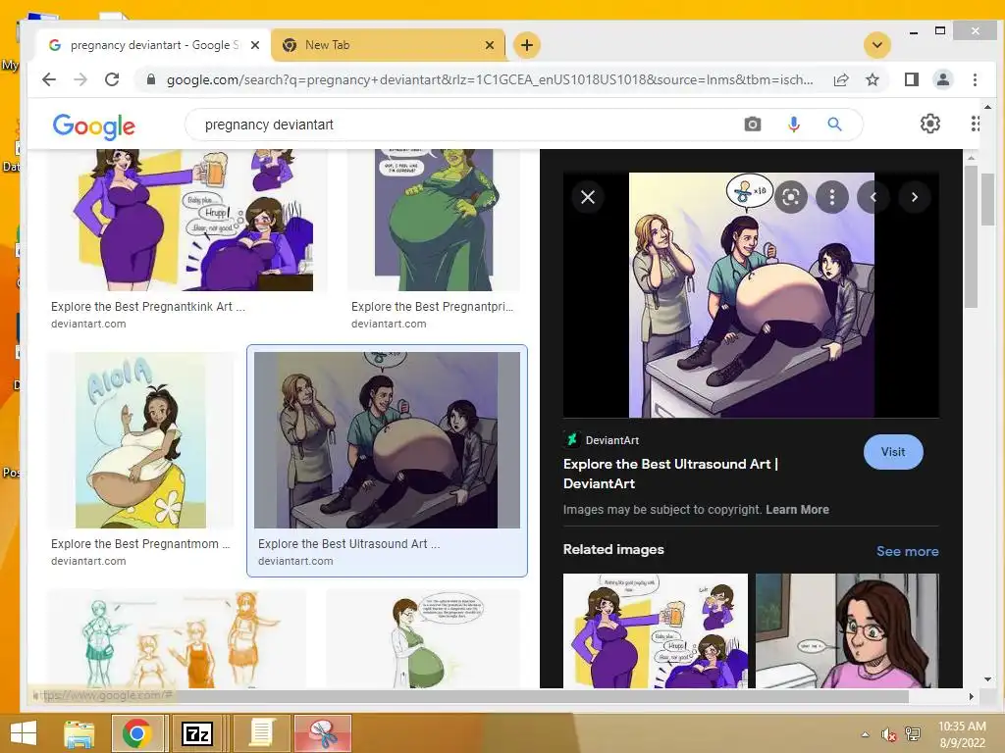Open Explore the Best Ultrasound Art title link
Image resolution: width=1005 pixels, height=753 pixels.
[670, 474]
